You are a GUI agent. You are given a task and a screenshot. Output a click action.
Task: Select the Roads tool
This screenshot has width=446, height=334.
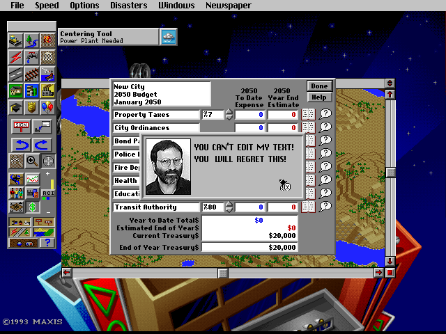(15, 74)
